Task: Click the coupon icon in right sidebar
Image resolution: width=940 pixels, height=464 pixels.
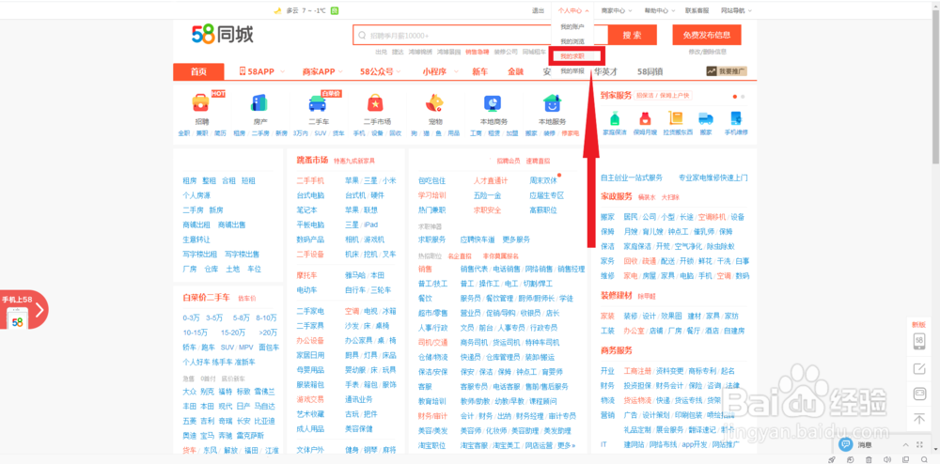Action: pyautogui.click(x=919, y=394)
